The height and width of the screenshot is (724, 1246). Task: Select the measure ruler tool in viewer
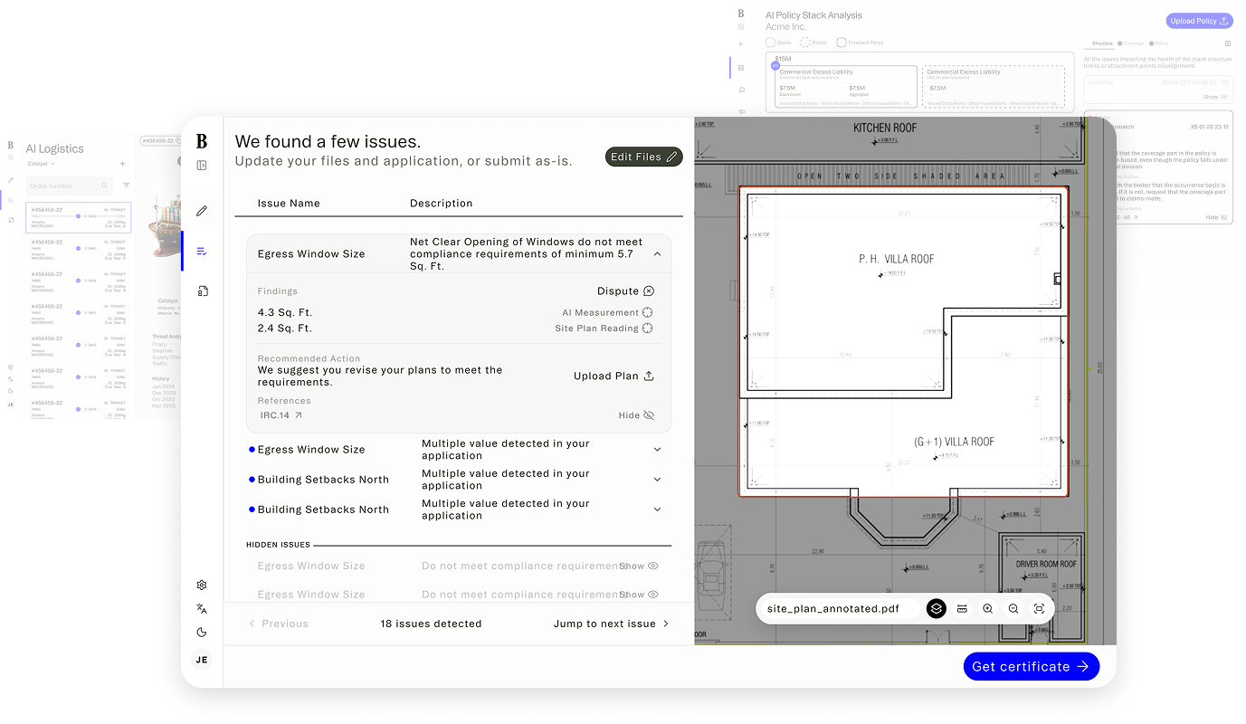tap(962, 609)
